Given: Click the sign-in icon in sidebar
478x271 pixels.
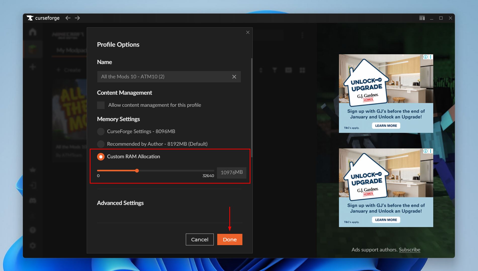Looking at the screenshot, I should click(33, 185).
